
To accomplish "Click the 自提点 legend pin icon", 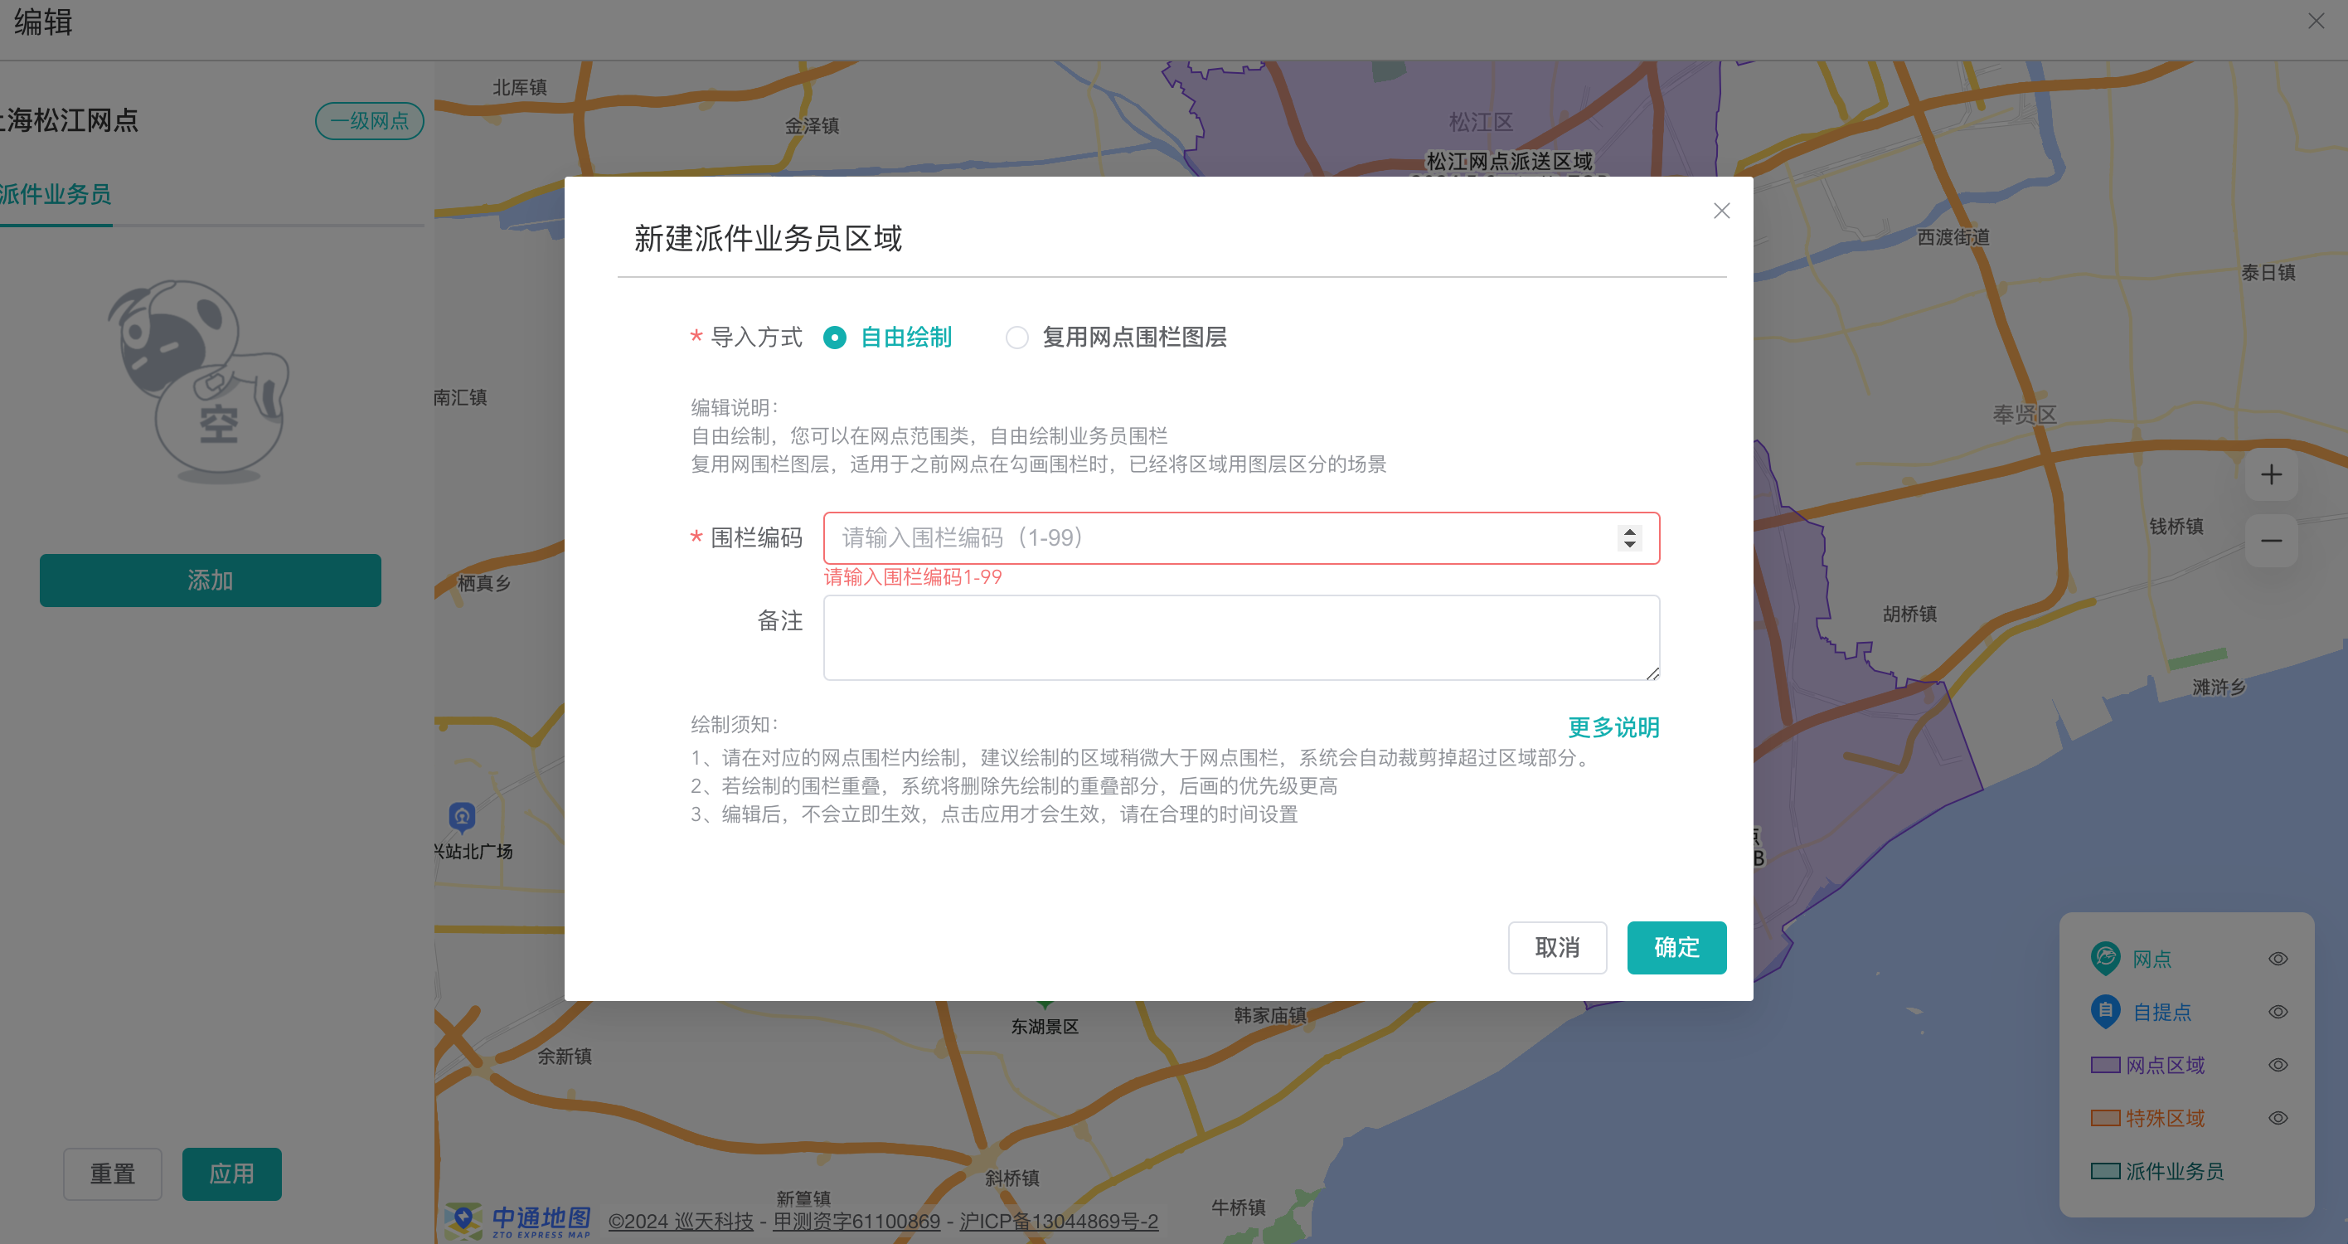I will point(2104,1010).
